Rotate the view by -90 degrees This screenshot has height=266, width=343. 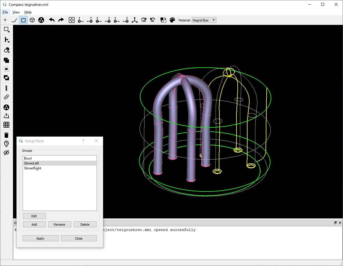(153, 20)
